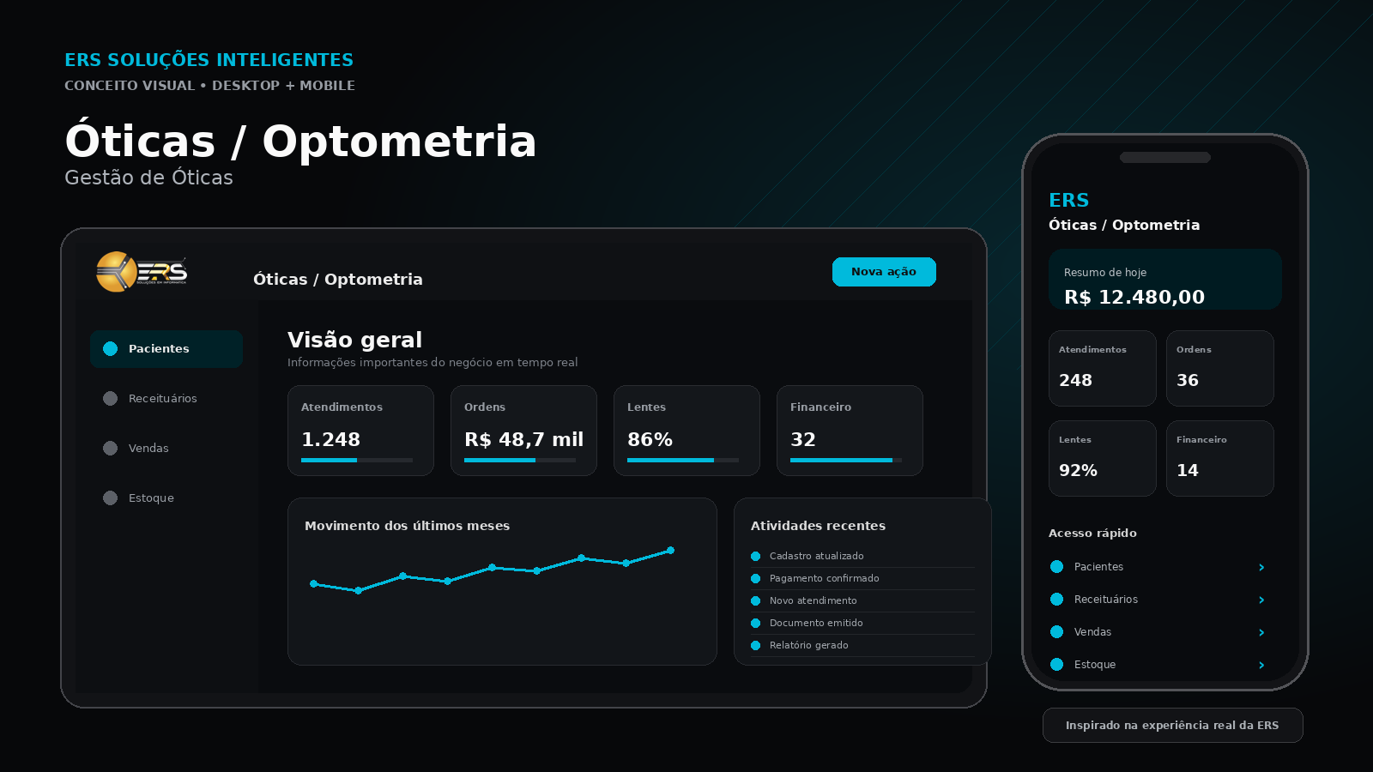
Task: Expand the mobile Vendas chevron arrow
Action: [1261, 633]
